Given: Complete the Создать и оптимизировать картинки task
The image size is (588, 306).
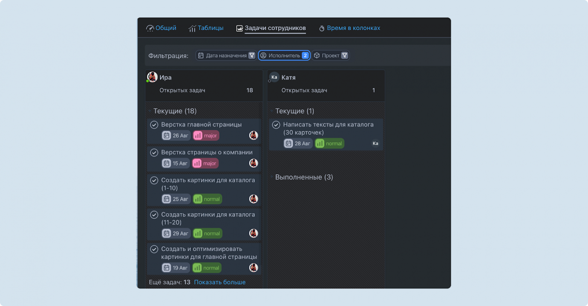Looking at the screenshot, I should tap(154, 249).
